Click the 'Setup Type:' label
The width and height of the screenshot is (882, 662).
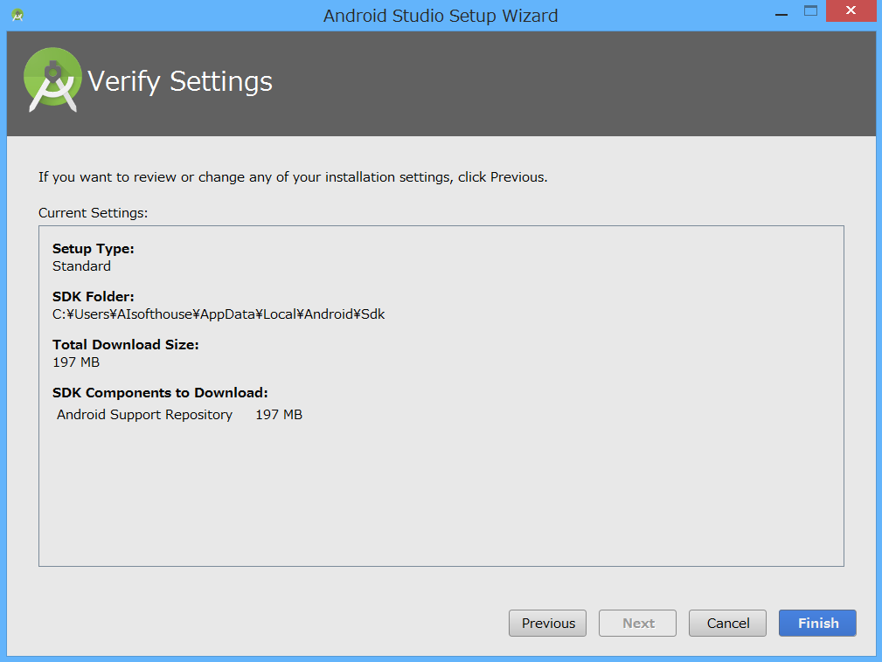(x=94, y=248)
